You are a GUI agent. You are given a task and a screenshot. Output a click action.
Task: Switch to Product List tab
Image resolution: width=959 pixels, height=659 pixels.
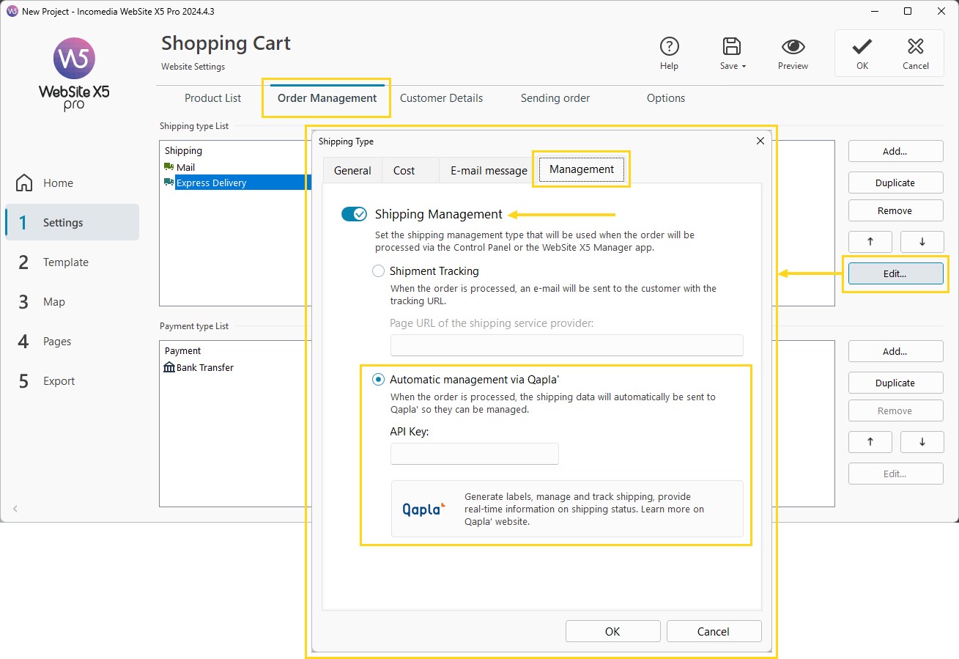[213, 98]
